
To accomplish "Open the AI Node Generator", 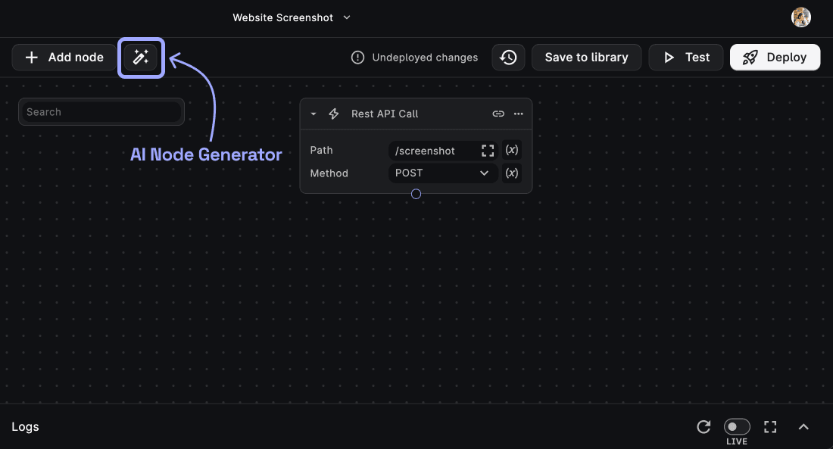I will pyautogui.click(x=141, y=57).
